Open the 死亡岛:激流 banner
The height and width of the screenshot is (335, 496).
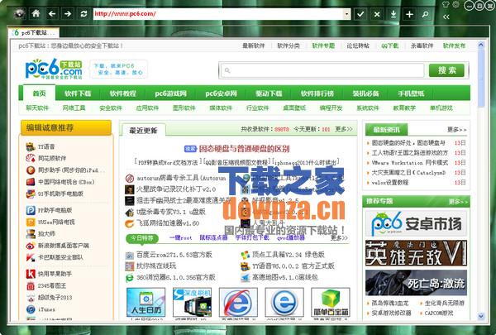[x=417, y=283]
